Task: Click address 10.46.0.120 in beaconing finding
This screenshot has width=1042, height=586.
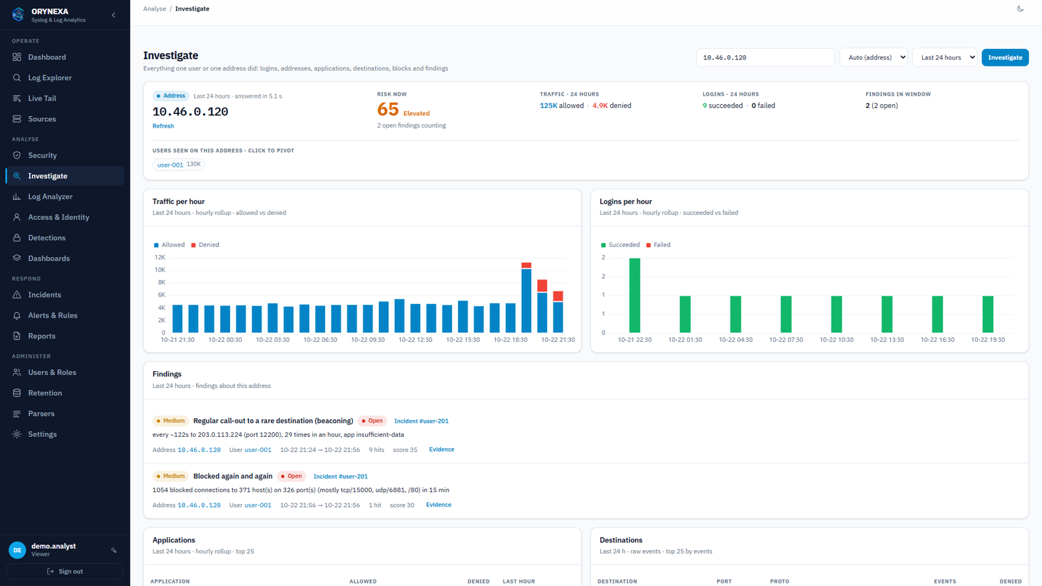Action: click(199, 450)
